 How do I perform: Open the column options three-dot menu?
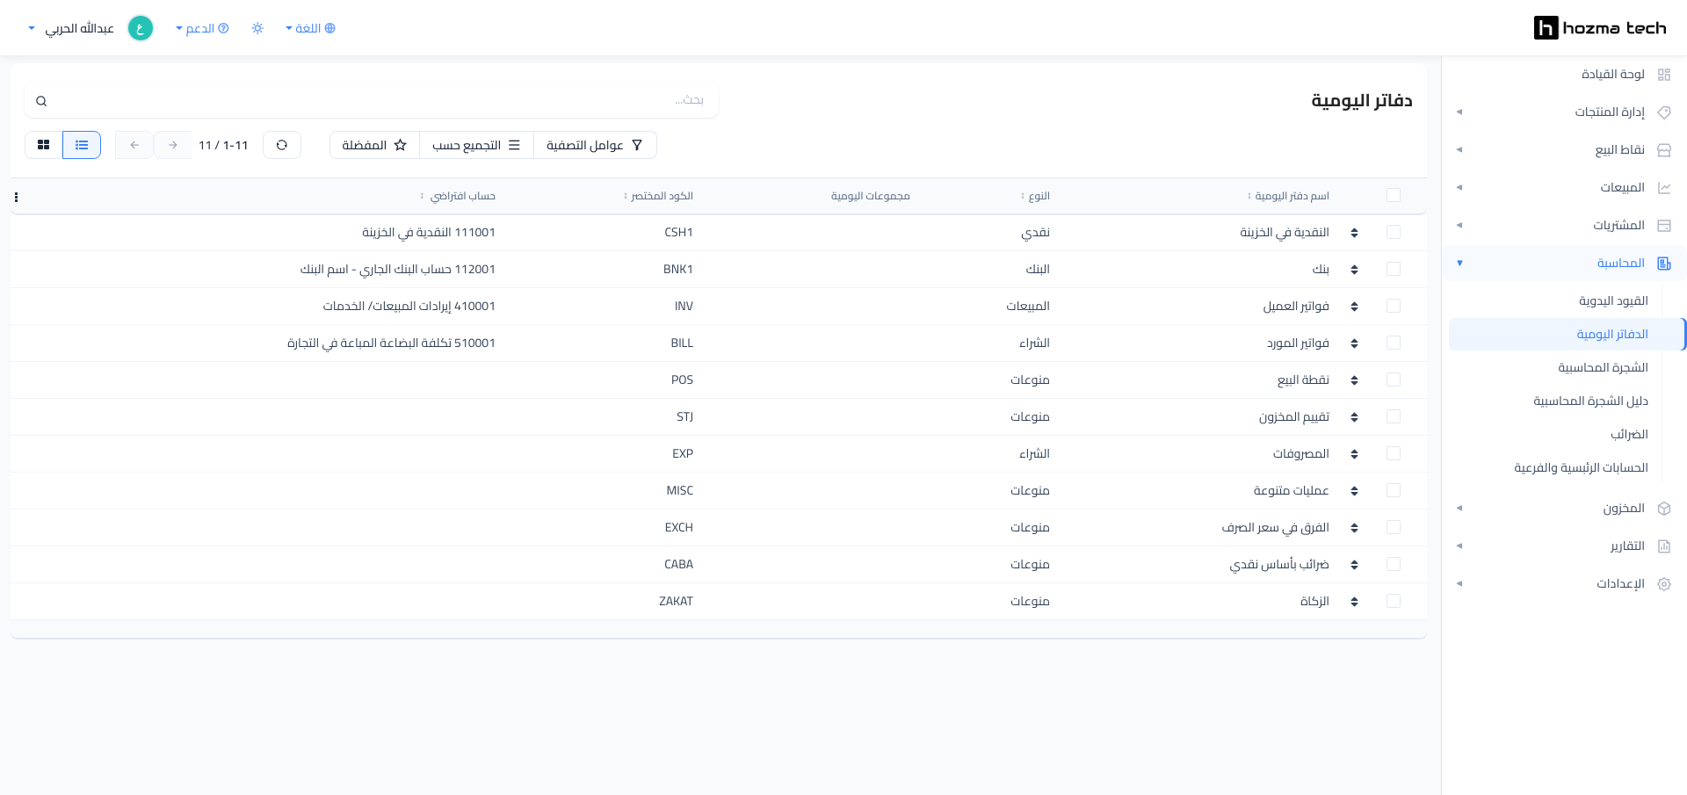pos(16,197)
